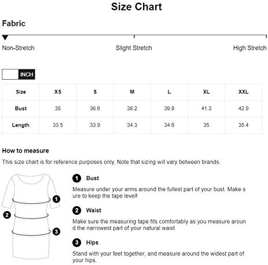Toggle the INCH unit switch
Viewport: 268px width, 265px height.
(x=19, y=74)
